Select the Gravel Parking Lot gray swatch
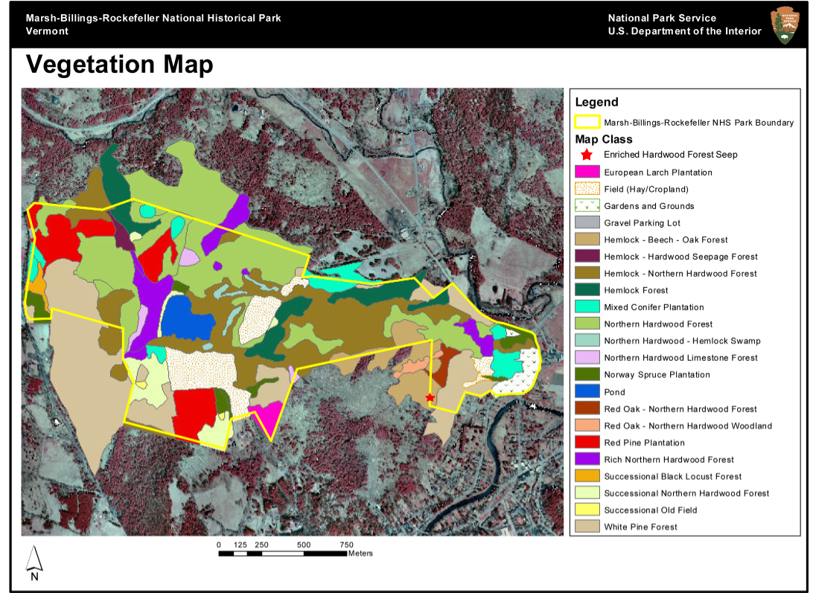The image size is (813, 593). coord(587,222)
